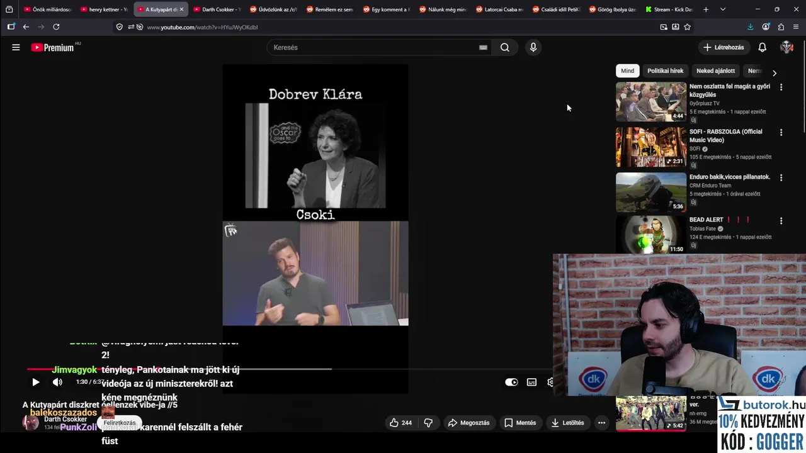Open győri közgyűlés video thumbnail
This screenshot has height=453, width=806.
click(x=651, y=102)
